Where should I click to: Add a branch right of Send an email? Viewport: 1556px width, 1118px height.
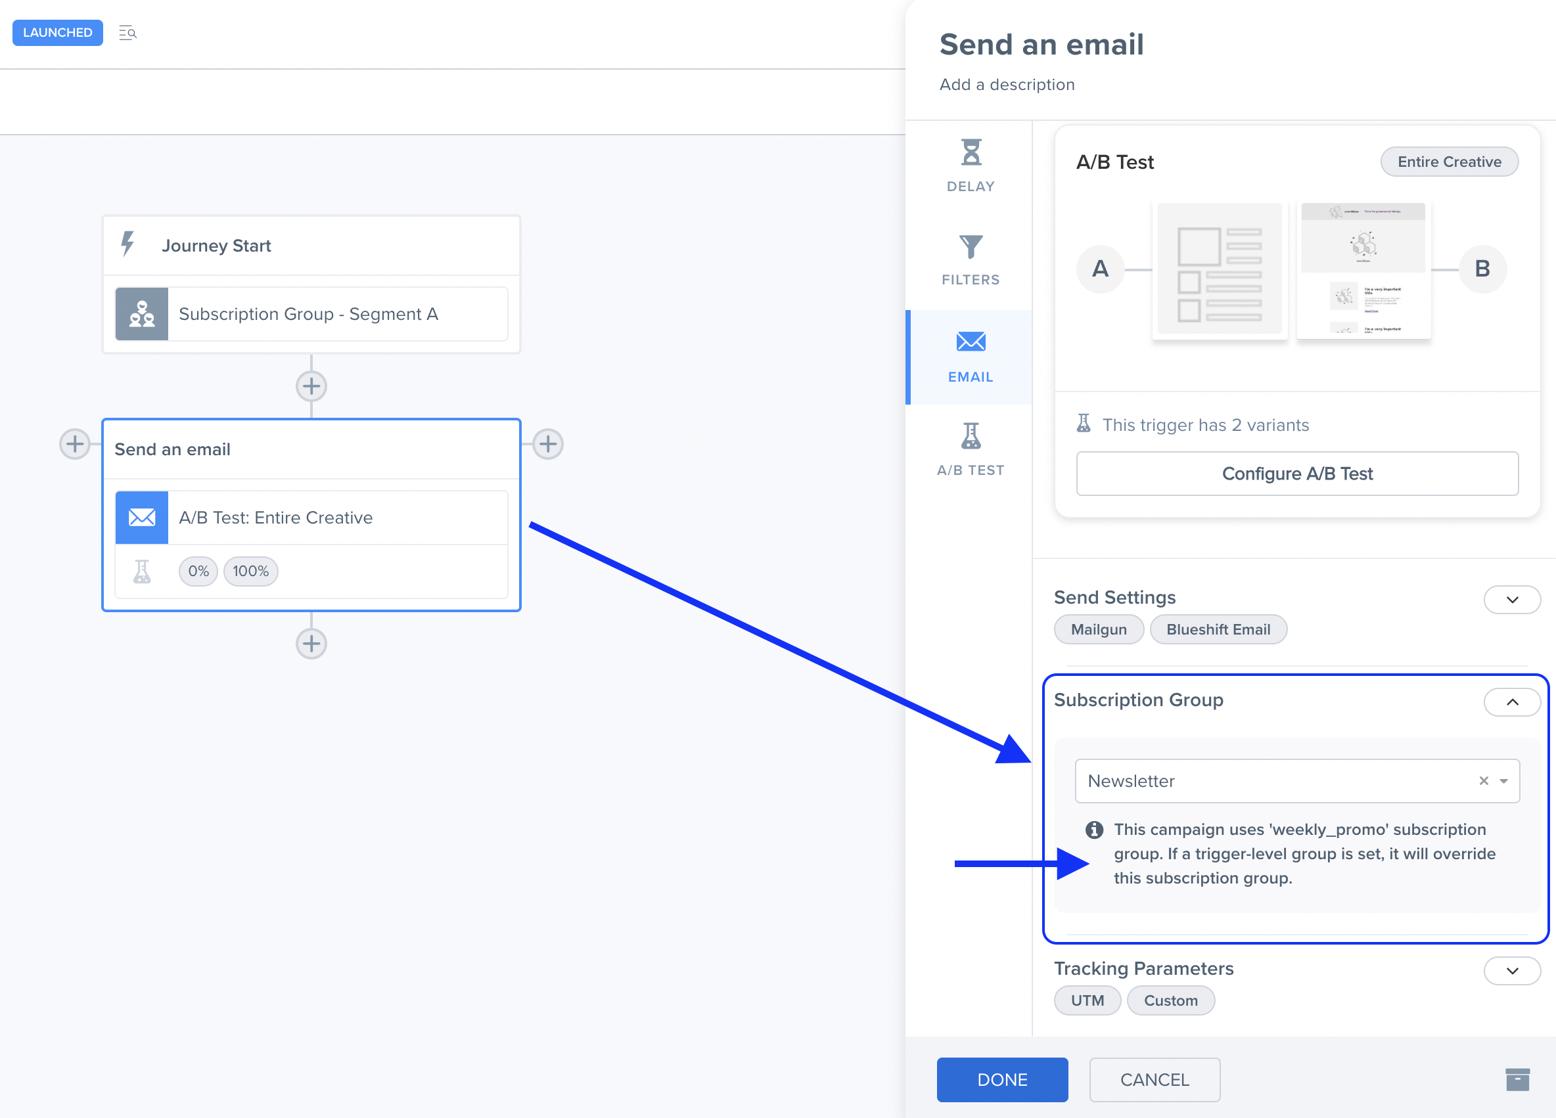(548, 444)
